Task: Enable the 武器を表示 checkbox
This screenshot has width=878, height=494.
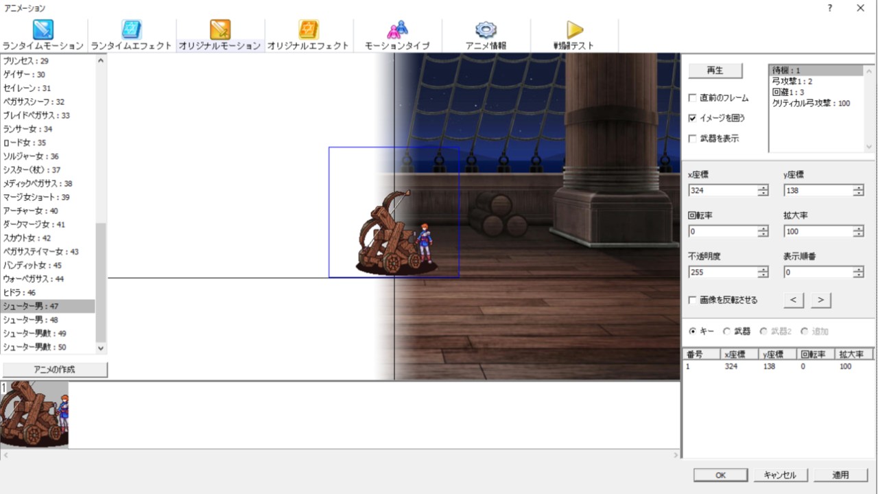Action: pos(693,139)
